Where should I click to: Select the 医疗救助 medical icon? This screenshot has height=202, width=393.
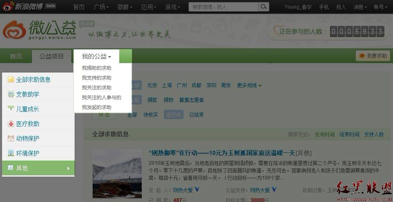[x=11, y=124]
